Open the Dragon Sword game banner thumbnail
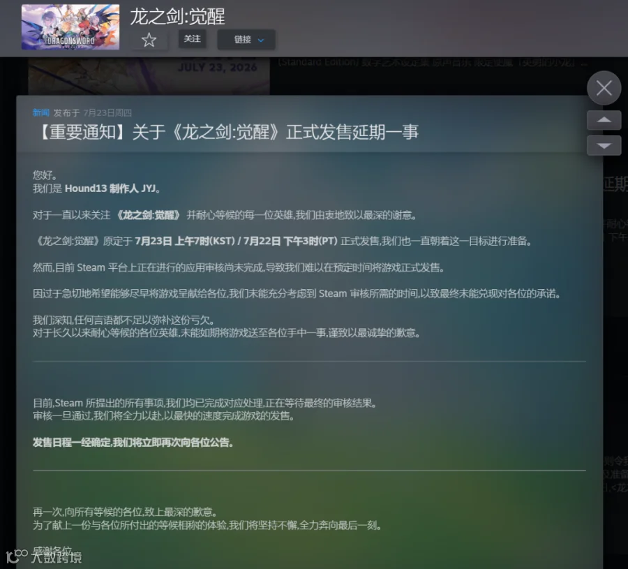The image size is (628, 569). pos(70,27)
